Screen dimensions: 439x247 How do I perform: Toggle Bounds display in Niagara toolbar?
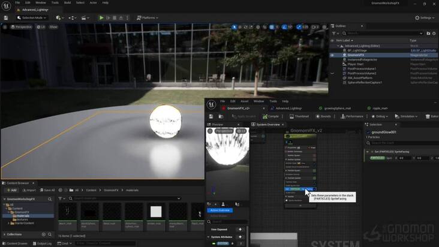tap(323, 116)
